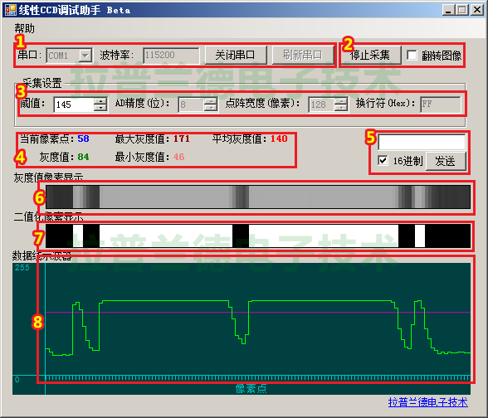The width and height of the screenshot is (488, 418).
Task: Click the average gray value 140
Action: [279, 139]
